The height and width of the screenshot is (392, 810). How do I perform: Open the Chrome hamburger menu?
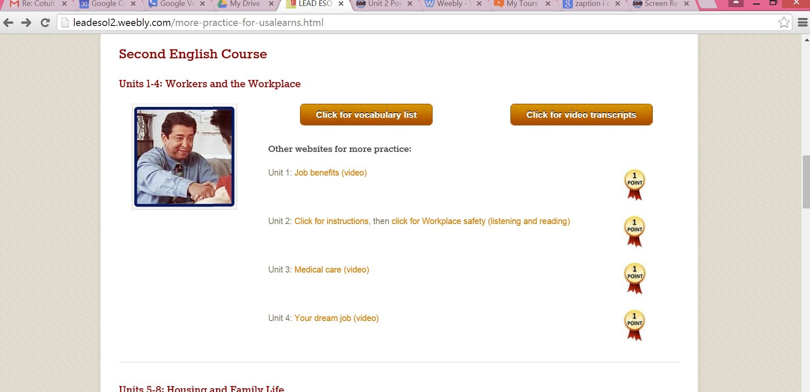point(802,22)
